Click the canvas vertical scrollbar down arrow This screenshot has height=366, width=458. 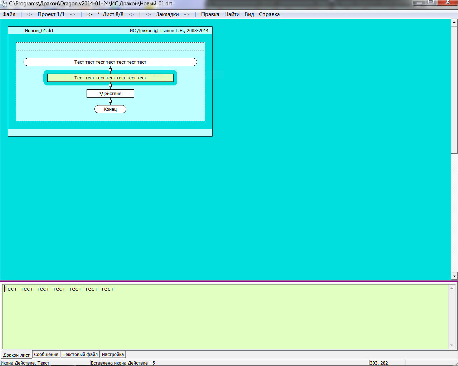pos(454,276)
